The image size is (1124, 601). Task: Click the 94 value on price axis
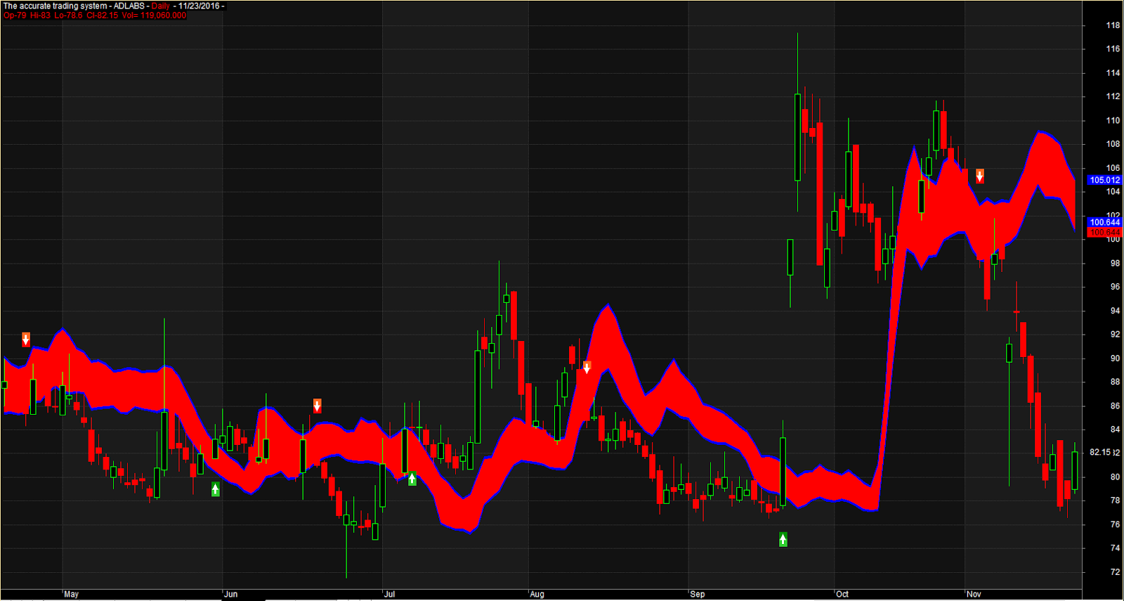click(1115, 311)
